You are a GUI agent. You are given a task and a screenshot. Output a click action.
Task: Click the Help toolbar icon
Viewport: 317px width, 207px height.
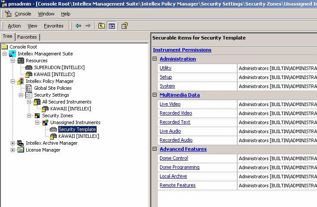[x=125, y=26]
